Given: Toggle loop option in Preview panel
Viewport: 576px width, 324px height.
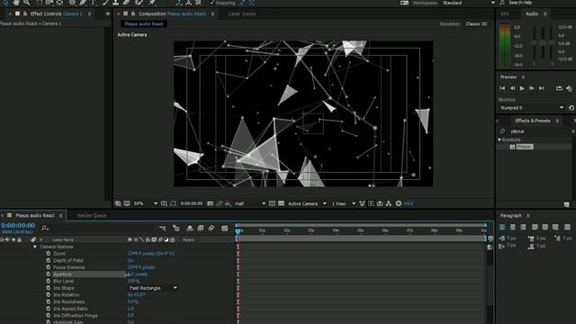Looking at the screenshot, I should click(559, 88).
